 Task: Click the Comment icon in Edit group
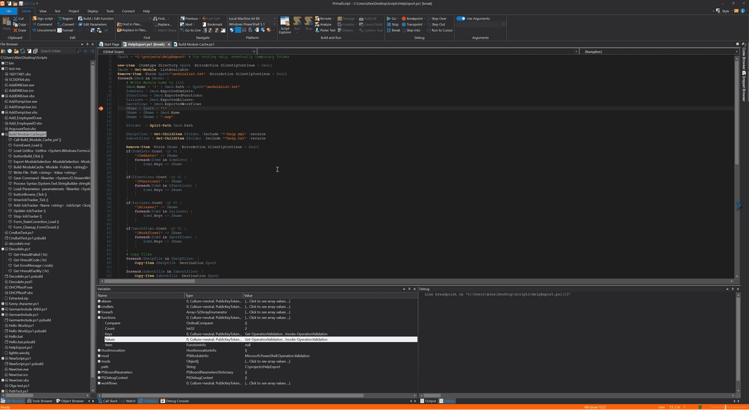tap(34, 25)
